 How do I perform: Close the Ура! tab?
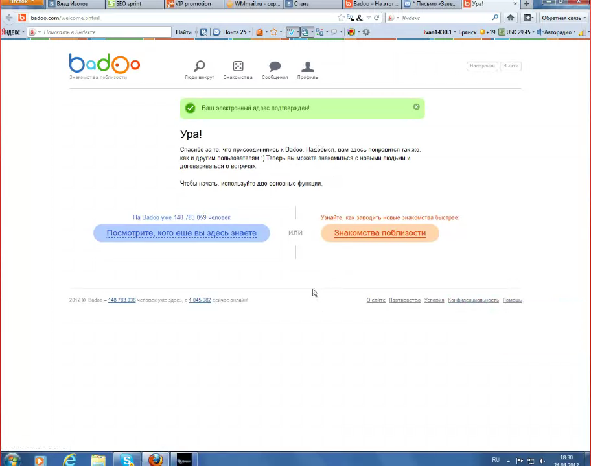pos(515,4)
